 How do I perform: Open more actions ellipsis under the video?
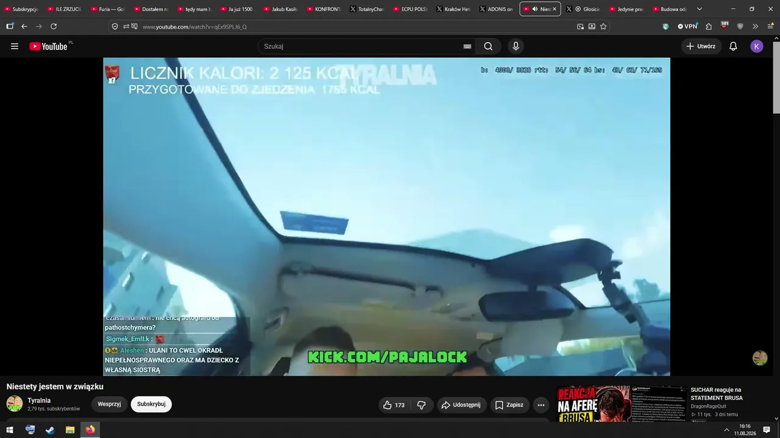[541, 405]
